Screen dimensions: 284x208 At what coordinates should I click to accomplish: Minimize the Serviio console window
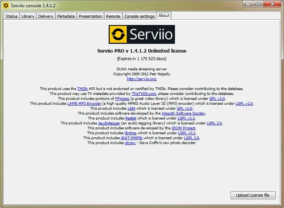point(248,4)
